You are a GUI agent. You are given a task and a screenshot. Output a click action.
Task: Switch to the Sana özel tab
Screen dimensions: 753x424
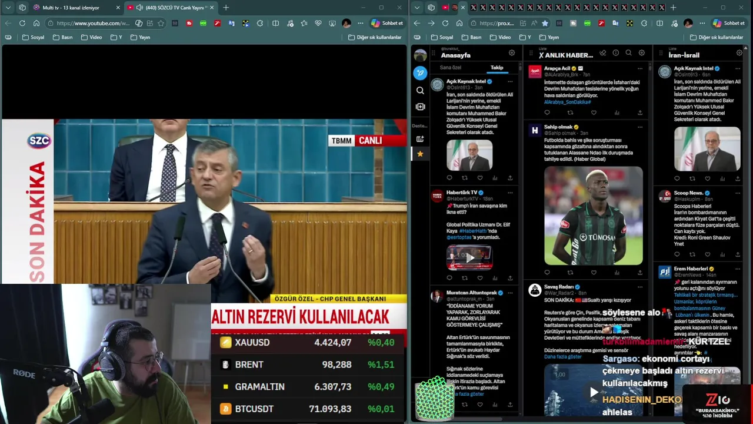click(x=451, y=68)
